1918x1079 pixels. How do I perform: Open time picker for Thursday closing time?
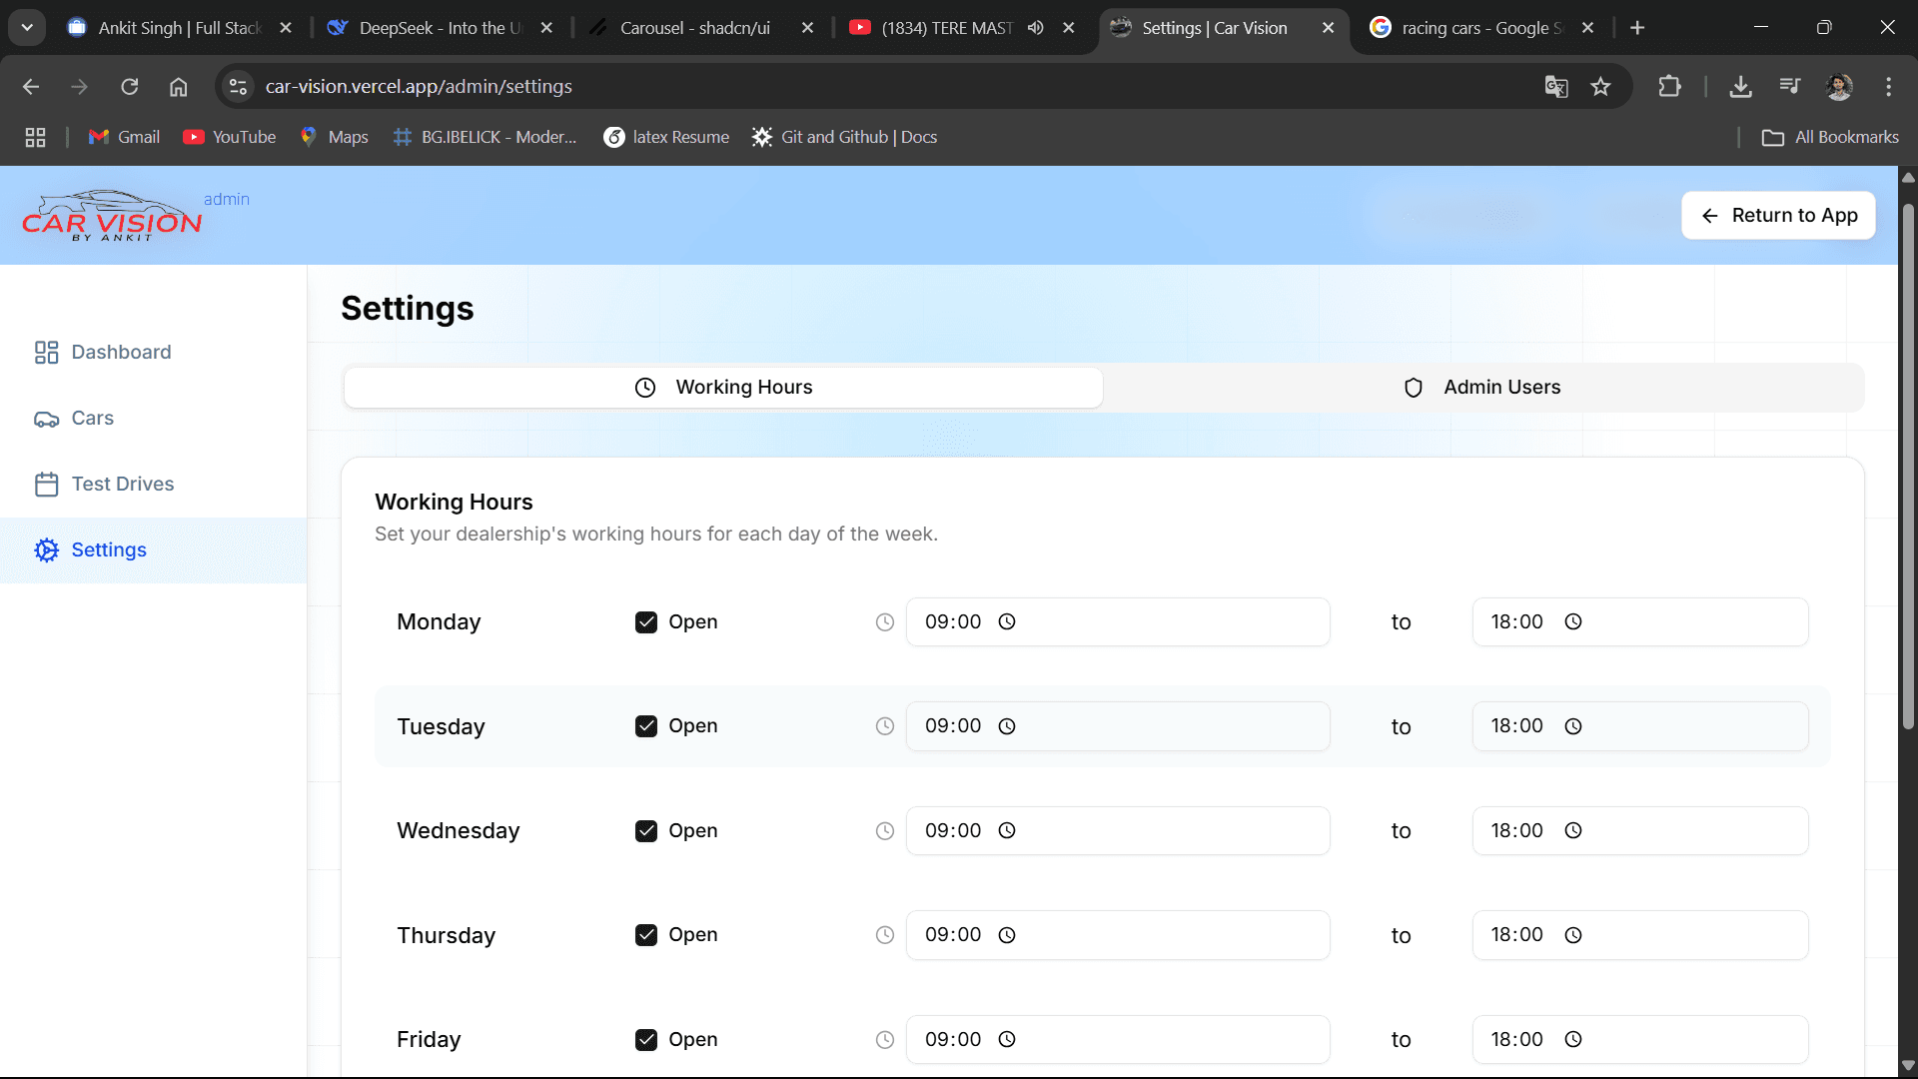1572,935
